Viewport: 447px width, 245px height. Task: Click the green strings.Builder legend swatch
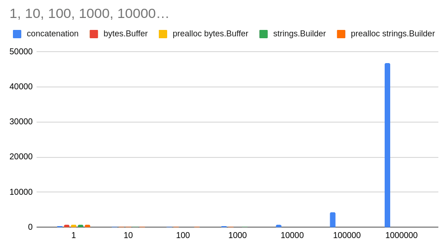[264, 34]
